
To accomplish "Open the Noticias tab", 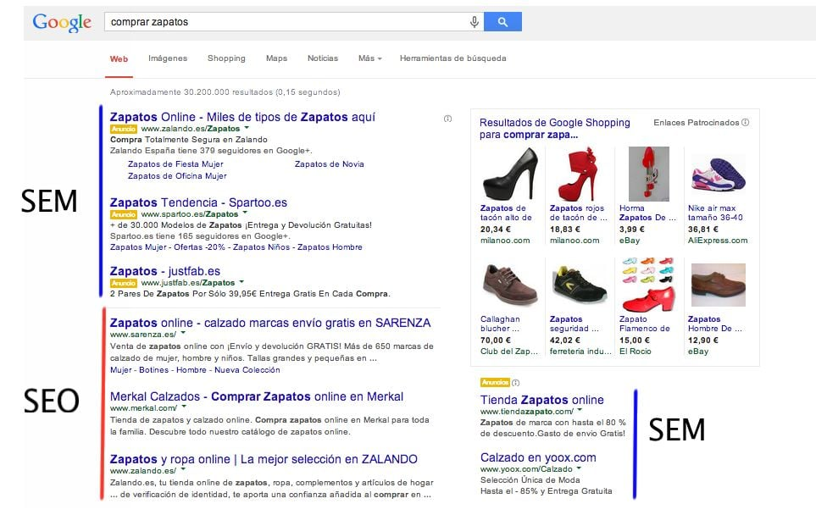I will (323, 58).
